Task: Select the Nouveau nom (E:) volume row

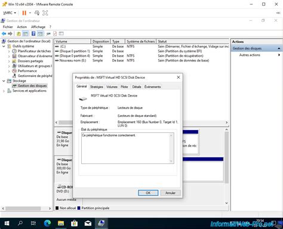Action: coord(141,60)
